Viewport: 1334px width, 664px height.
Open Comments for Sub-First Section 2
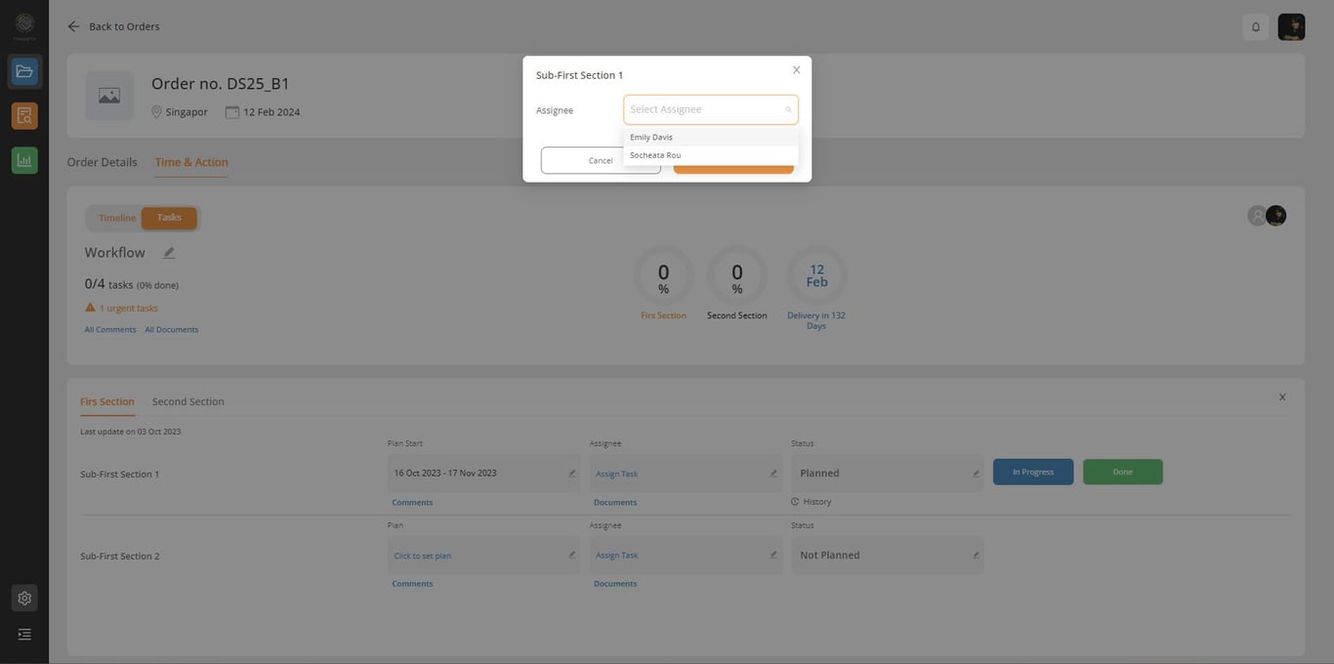coord(412,584)
